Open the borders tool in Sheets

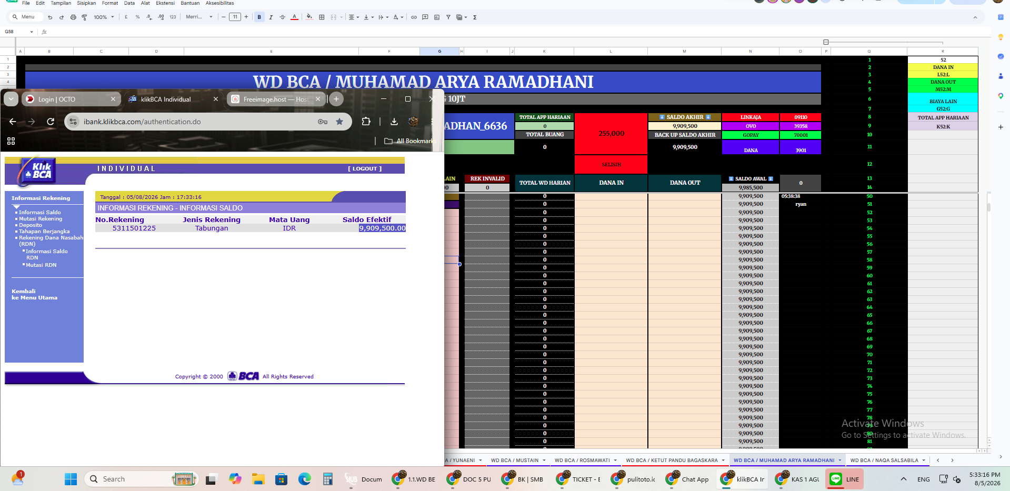[322, 17]
